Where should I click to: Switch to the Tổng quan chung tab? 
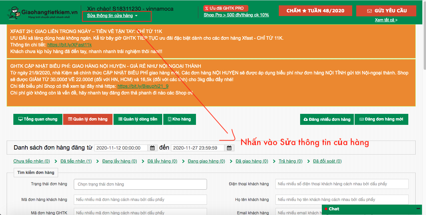[38, 120]
